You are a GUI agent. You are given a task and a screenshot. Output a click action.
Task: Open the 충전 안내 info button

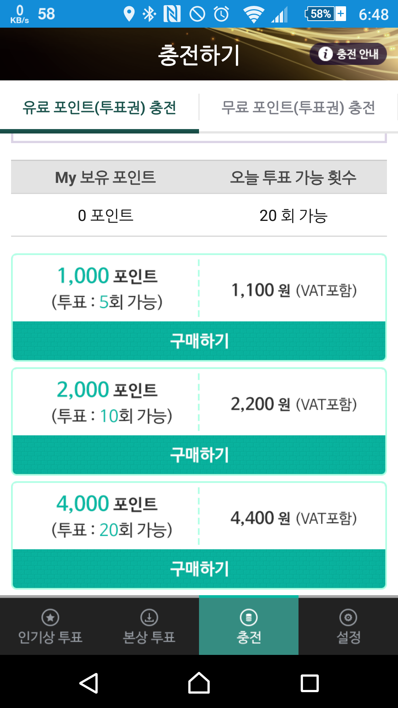[348, 54]
